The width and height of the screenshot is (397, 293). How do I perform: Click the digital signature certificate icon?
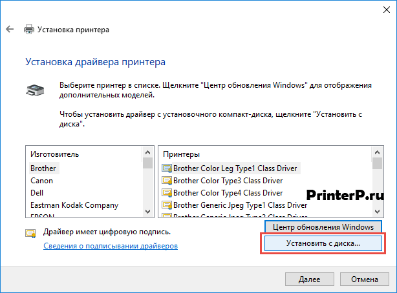tap(30, 234)
